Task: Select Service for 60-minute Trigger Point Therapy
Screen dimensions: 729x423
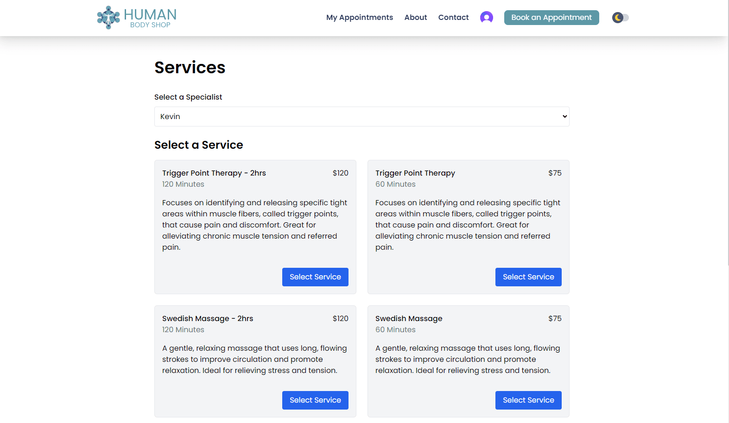Action: click(x=528, y=277)
